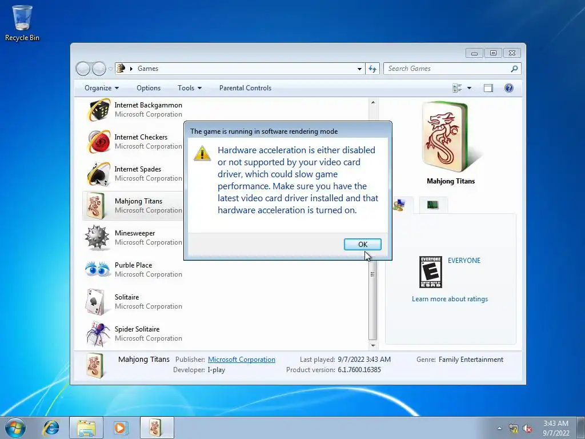Image resolution: width=585 pixels, height=439 pixels.
Task: Open the Recycle Bin desktop icon
Action: [22, 23]
